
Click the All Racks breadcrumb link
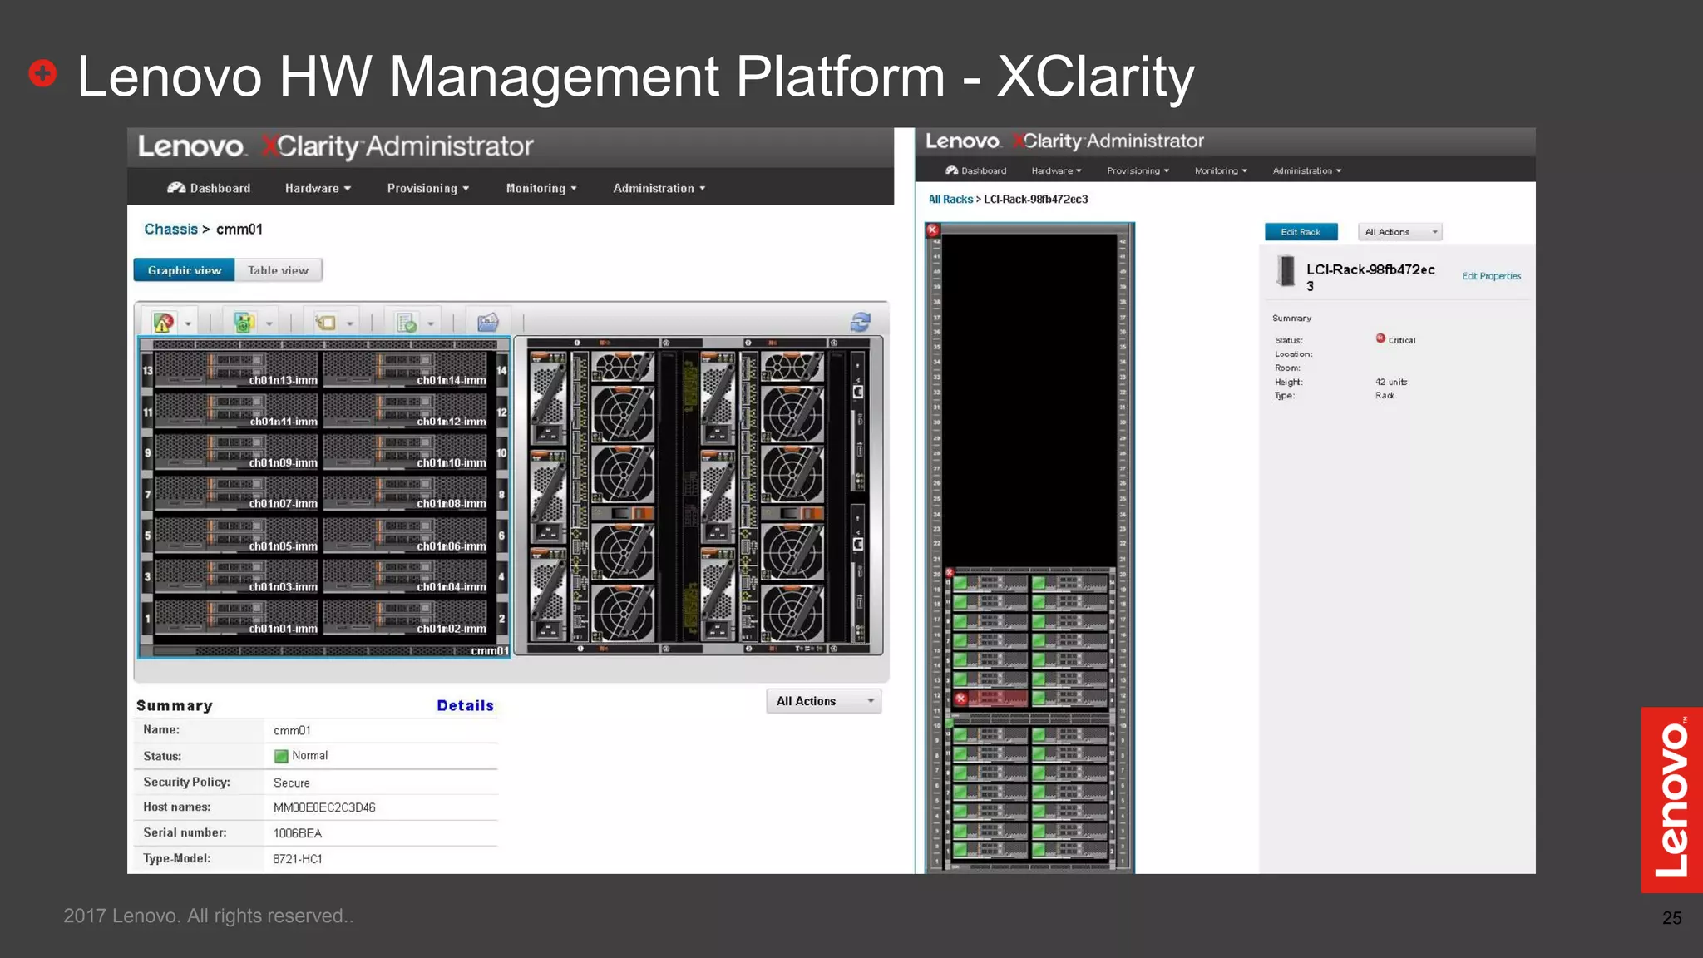point(950,200)
